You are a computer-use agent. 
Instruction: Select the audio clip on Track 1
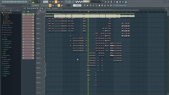pos(90,15)
